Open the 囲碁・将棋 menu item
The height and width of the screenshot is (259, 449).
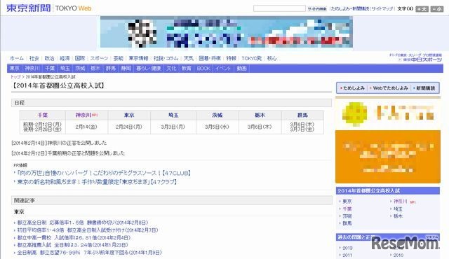pyautogui.click(x=210, y=58)
